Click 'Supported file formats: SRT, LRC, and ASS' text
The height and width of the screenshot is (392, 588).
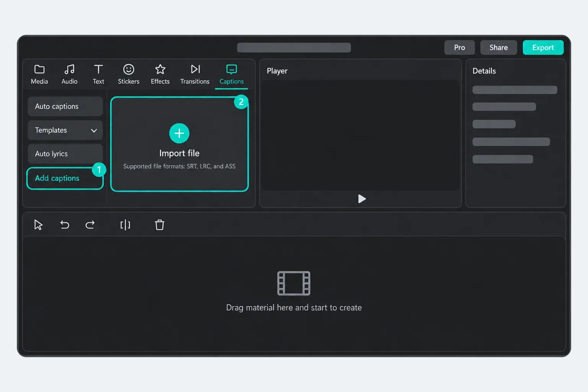[x=179, y=166]
